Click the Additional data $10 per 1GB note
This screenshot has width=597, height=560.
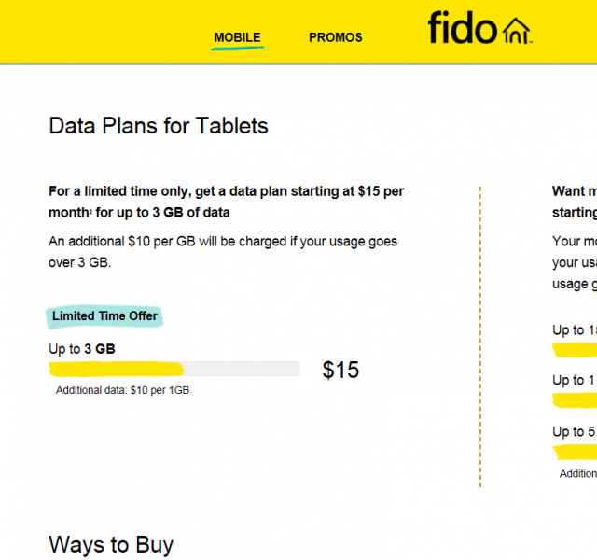tap(122, 390)
